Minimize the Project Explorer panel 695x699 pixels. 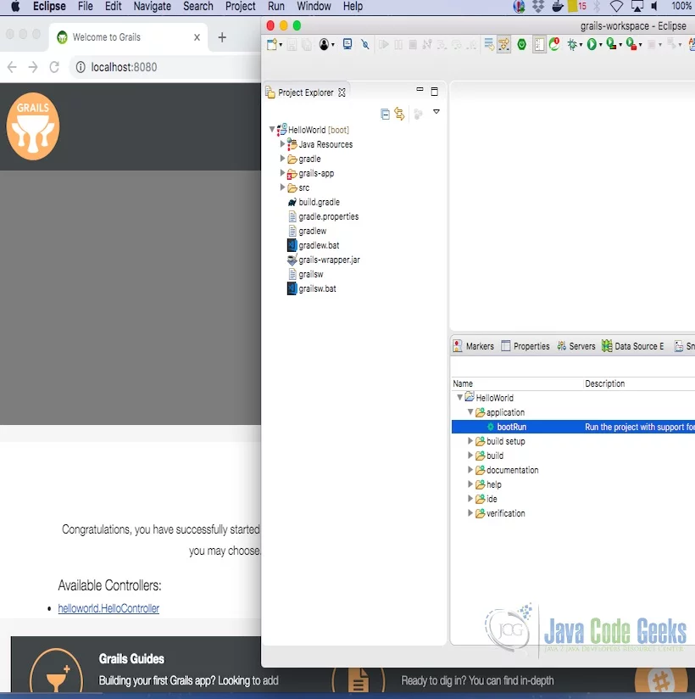point(420,90)
